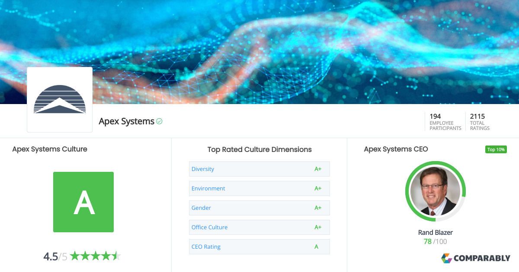Click the green verified checkmark icon
The height and width of the screenshot is (272, 519).
click(x=159, y=121)
